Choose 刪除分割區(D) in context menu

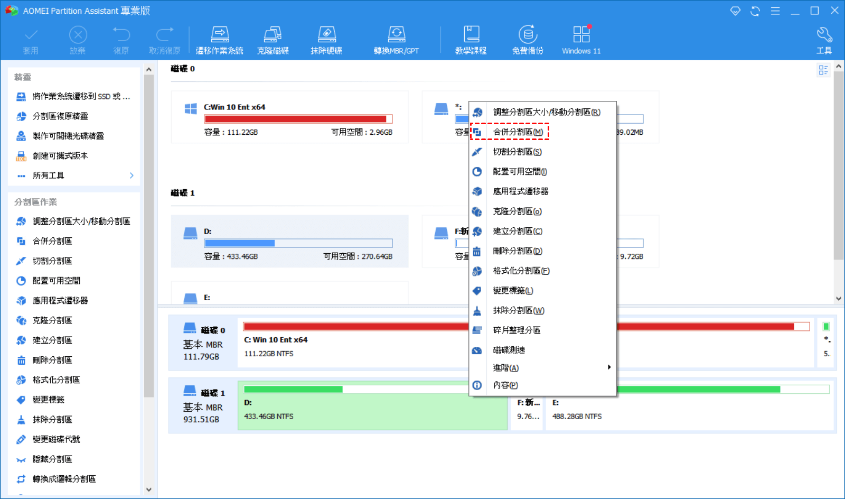click(542, 251)
